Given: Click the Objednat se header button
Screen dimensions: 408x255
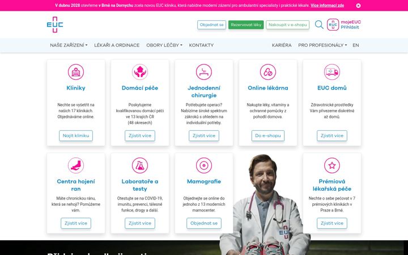Looking at the screenshot, I should point(211,25).
